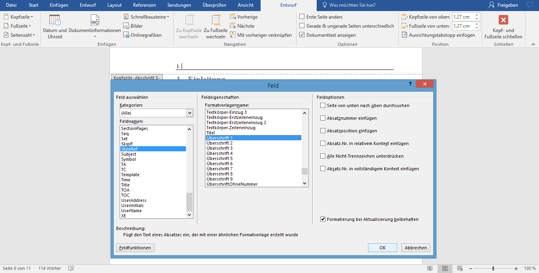
Task: Click Formatvorlagenname list scroll up arrow
Action: coord(304,113)
